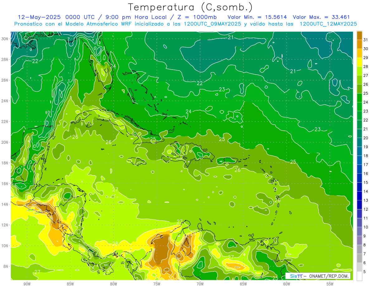Select the "Valor Max. = 33.461" text
The height and width of the screenshot is (288, 374).
tap(322, 17)
